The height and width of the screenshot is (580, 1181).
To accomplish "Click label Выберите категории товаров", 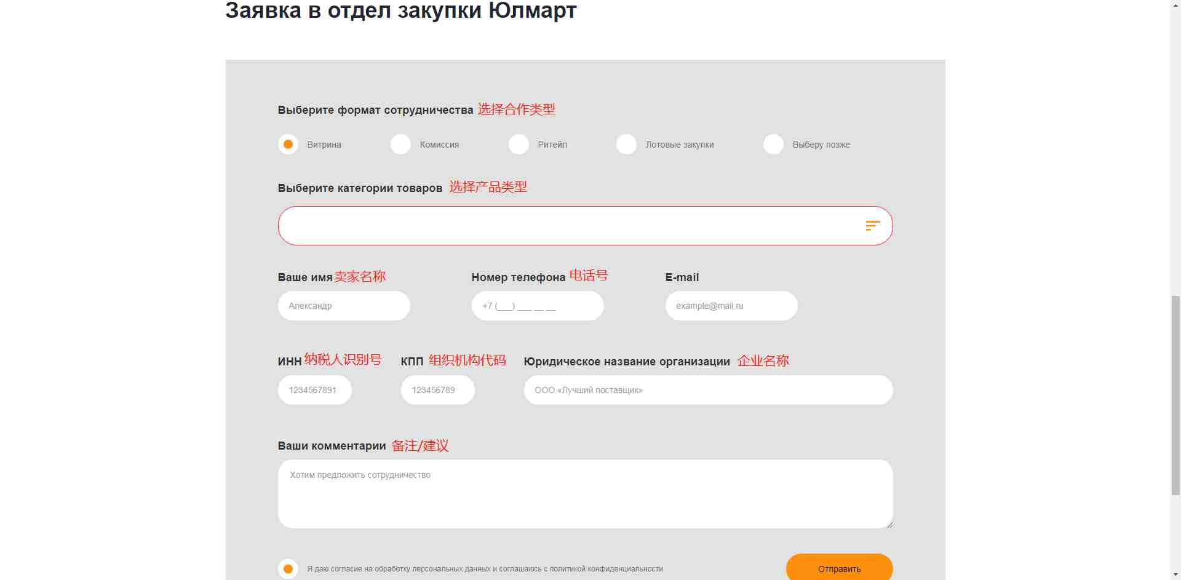I will coord(360,188).
